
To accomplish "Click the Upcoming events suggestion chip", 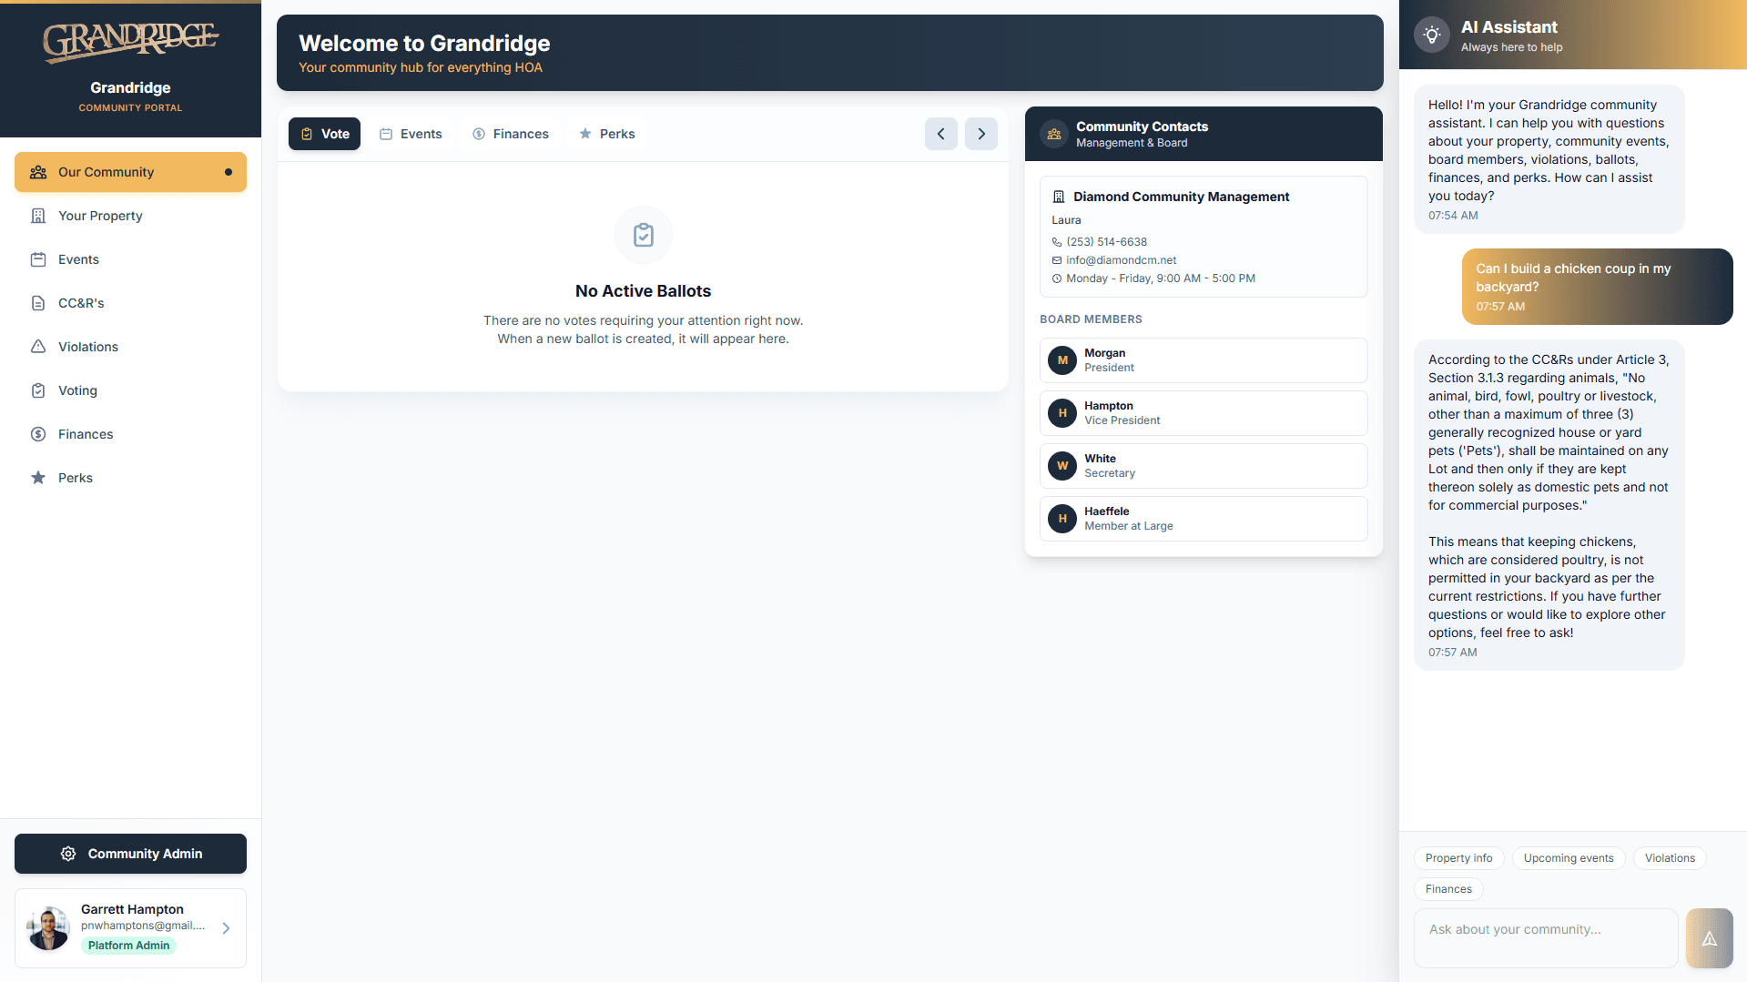I will coord(1569,858).
